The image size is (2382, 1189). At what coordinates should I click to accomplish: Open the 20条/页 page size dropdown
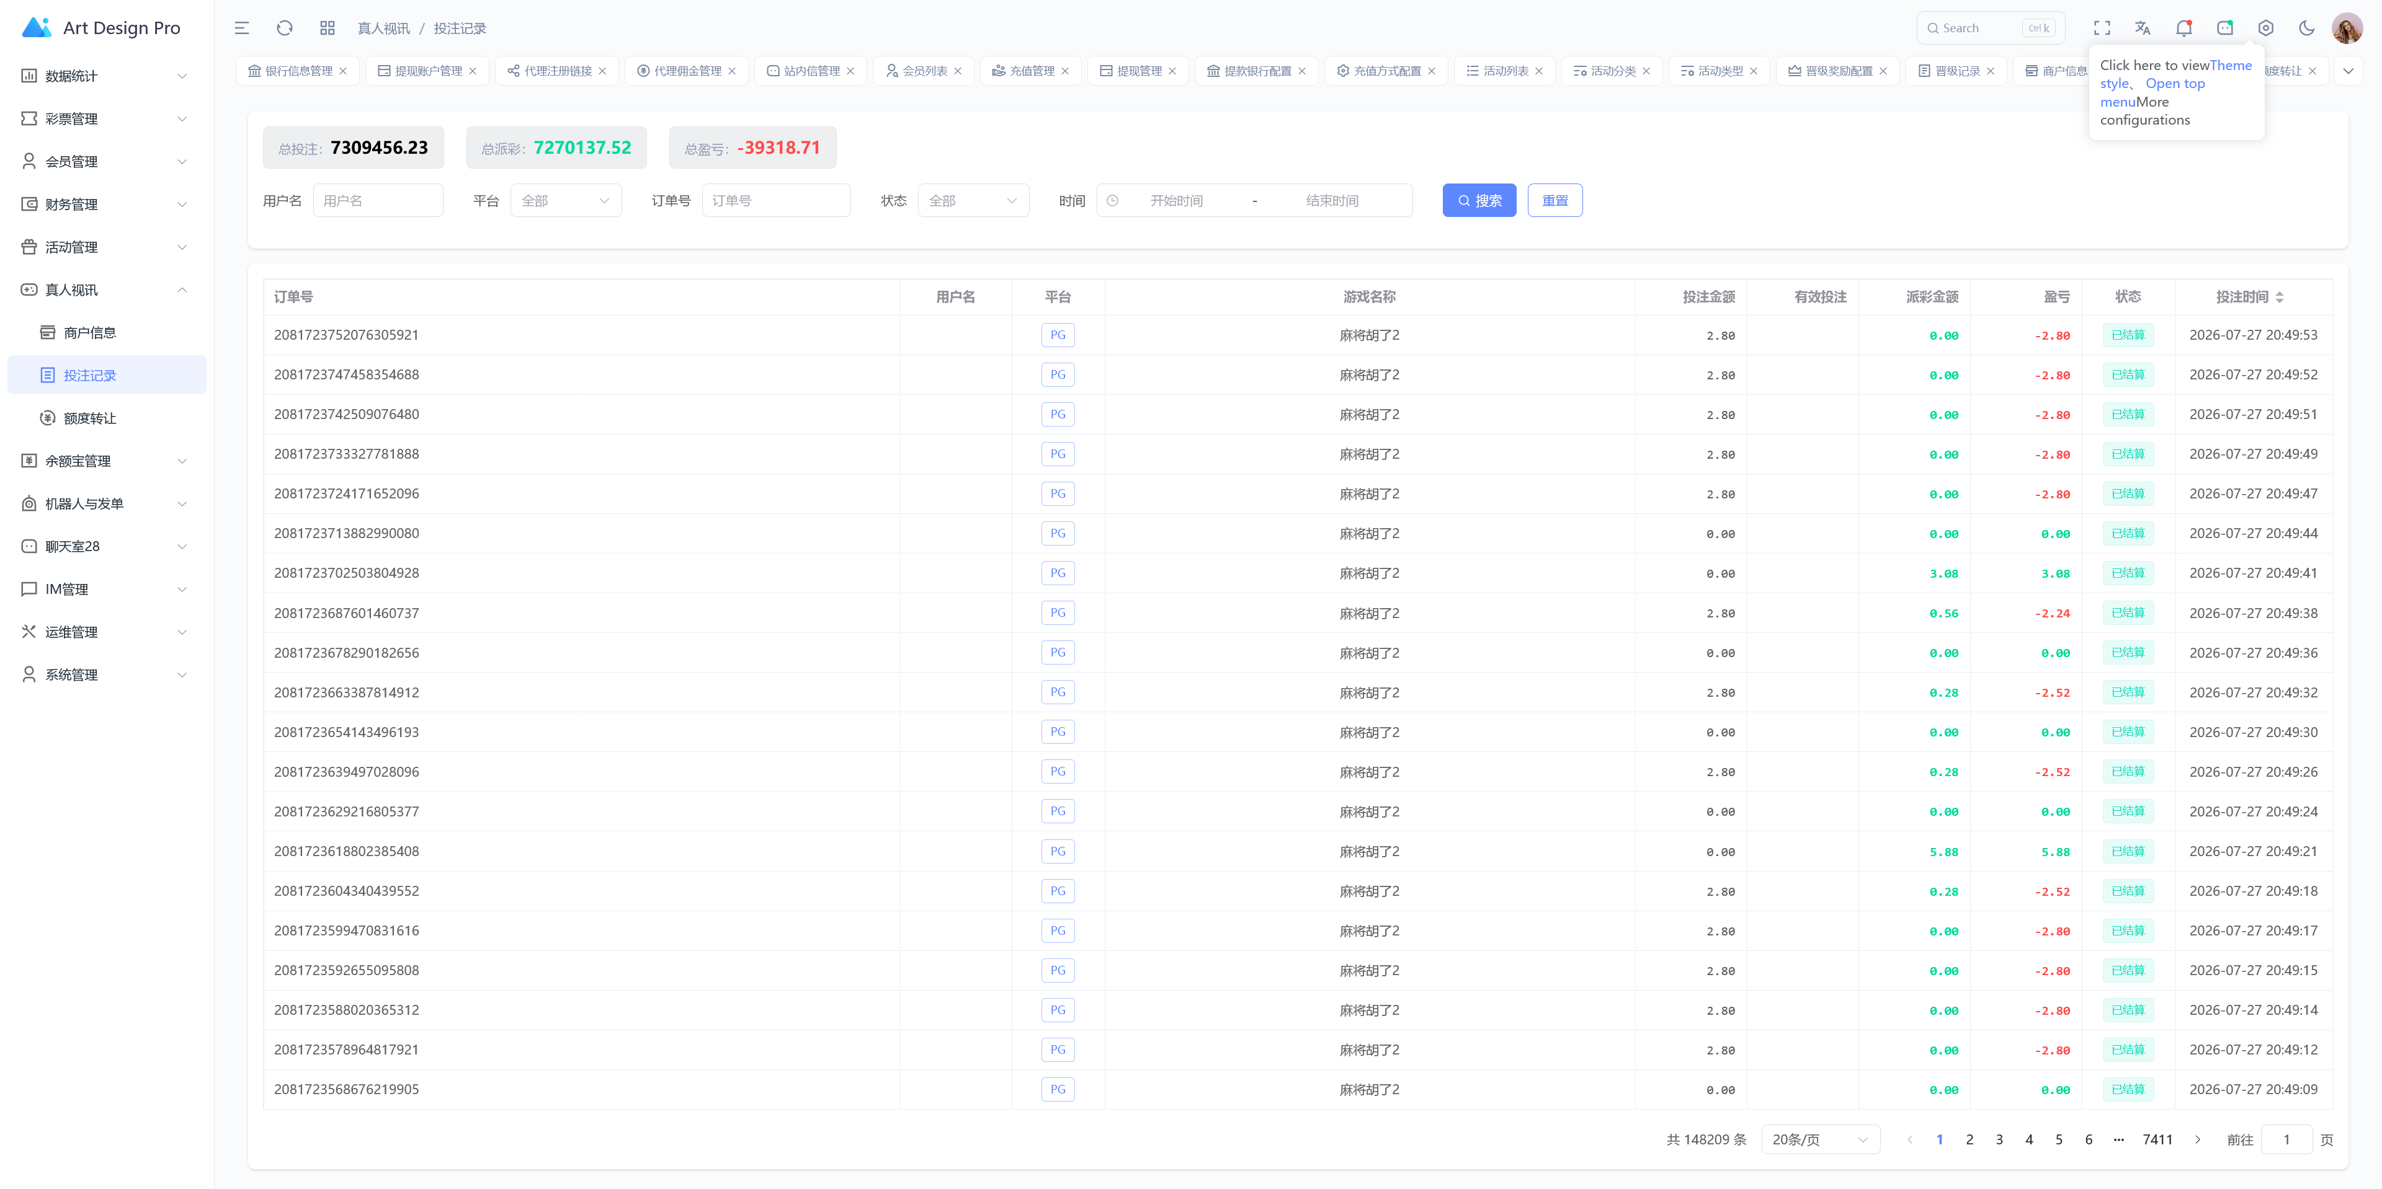coord(1821,1140)
